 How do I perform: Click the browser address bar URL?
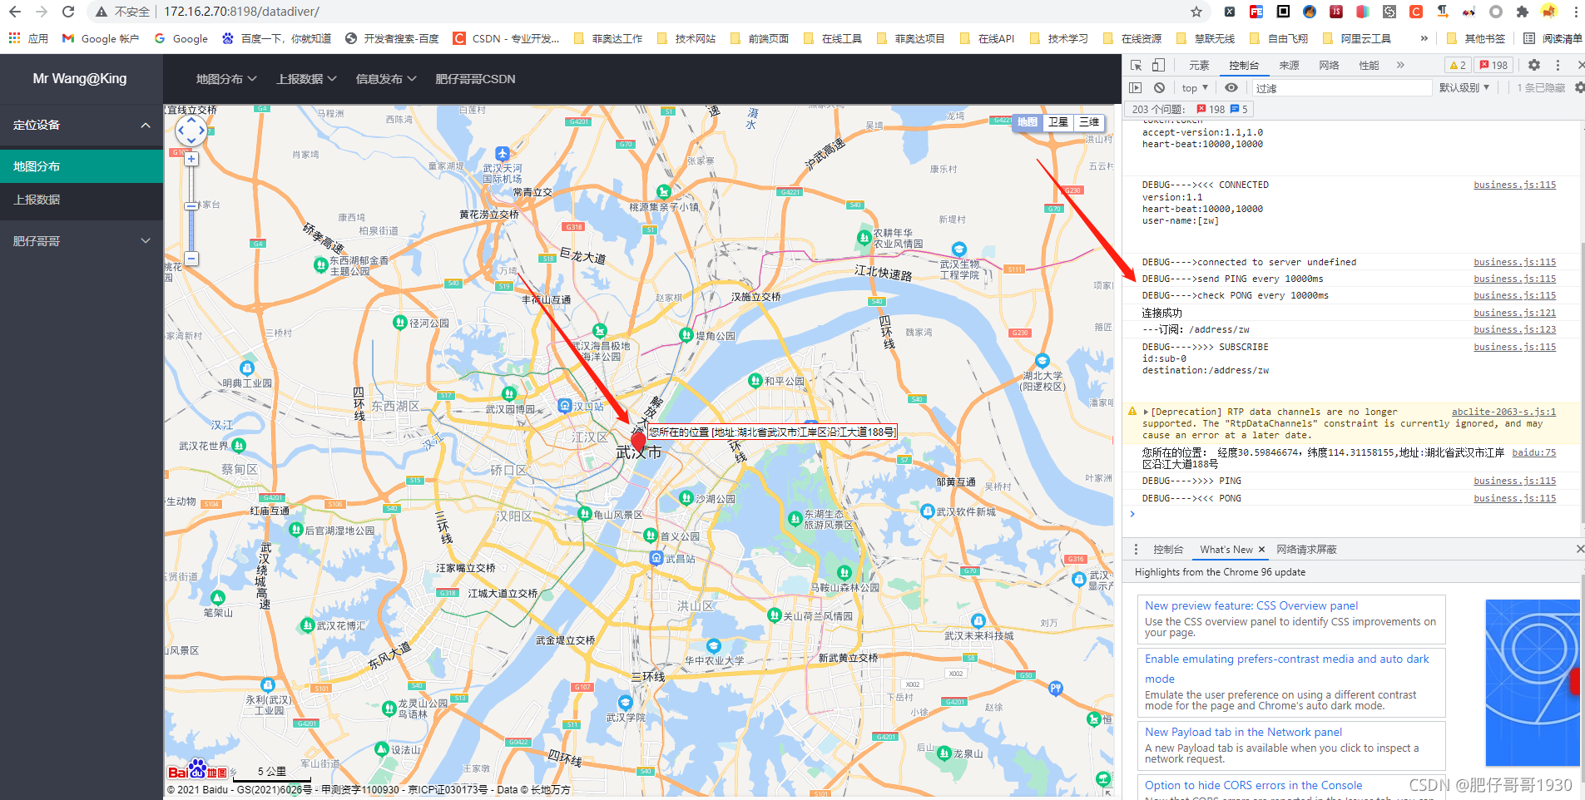pyautogui.click(x=241, y=12)
